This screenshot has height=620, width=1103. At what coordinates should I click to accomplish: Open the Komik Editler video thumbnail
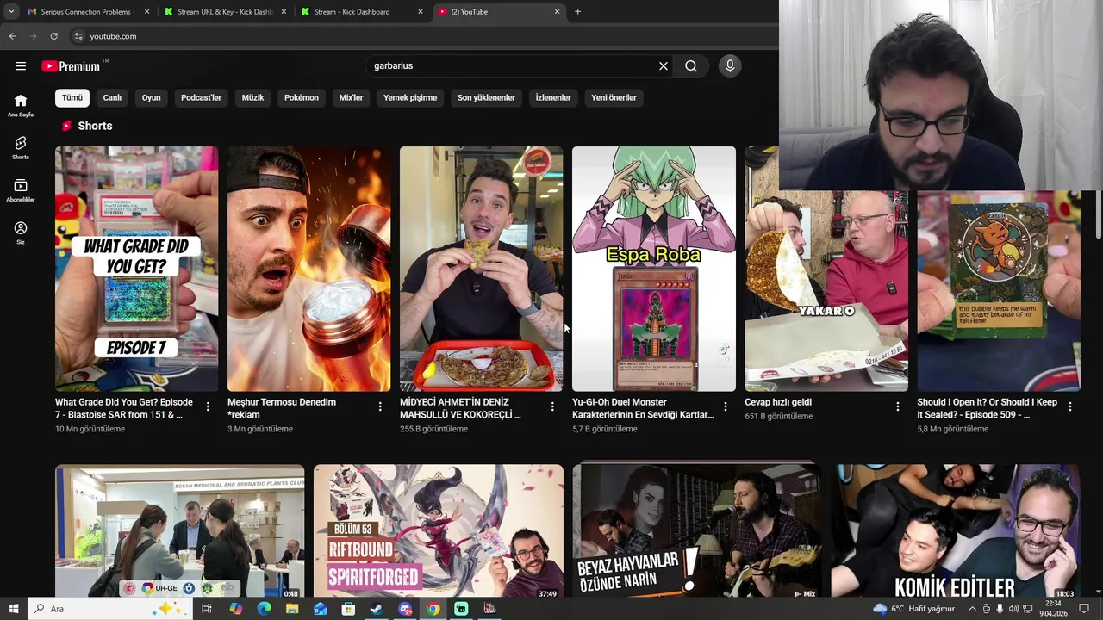click(x=956, y=531)
